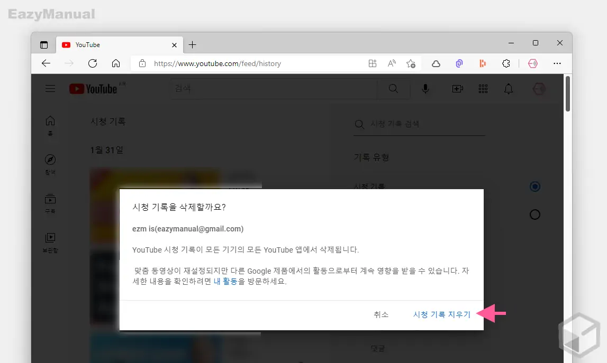Close the YouTube tab
The width and height of the screenshot is (607, 363).
(x=174, y=45)
